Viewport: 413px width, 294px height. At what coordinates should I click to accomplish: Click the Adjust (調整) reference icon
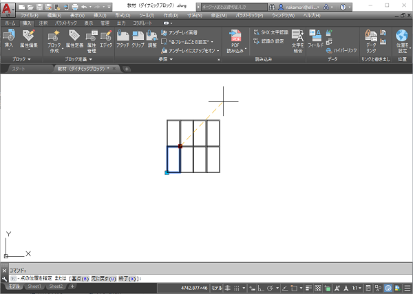[152, 36]
